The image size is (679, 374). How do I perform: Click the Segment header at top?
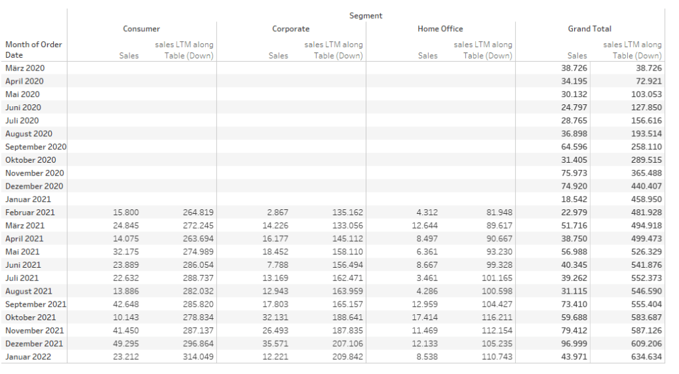coord(366,15)
